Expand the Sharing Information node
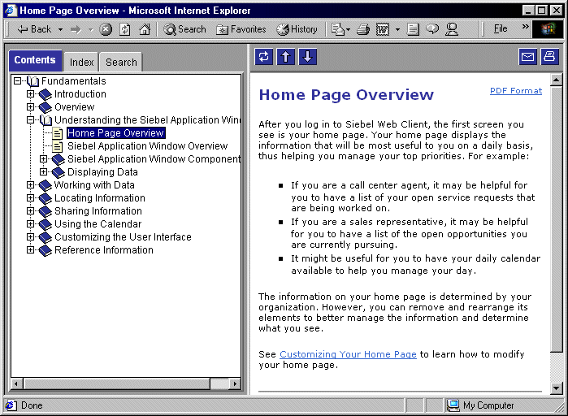 [x=30, y=210]
